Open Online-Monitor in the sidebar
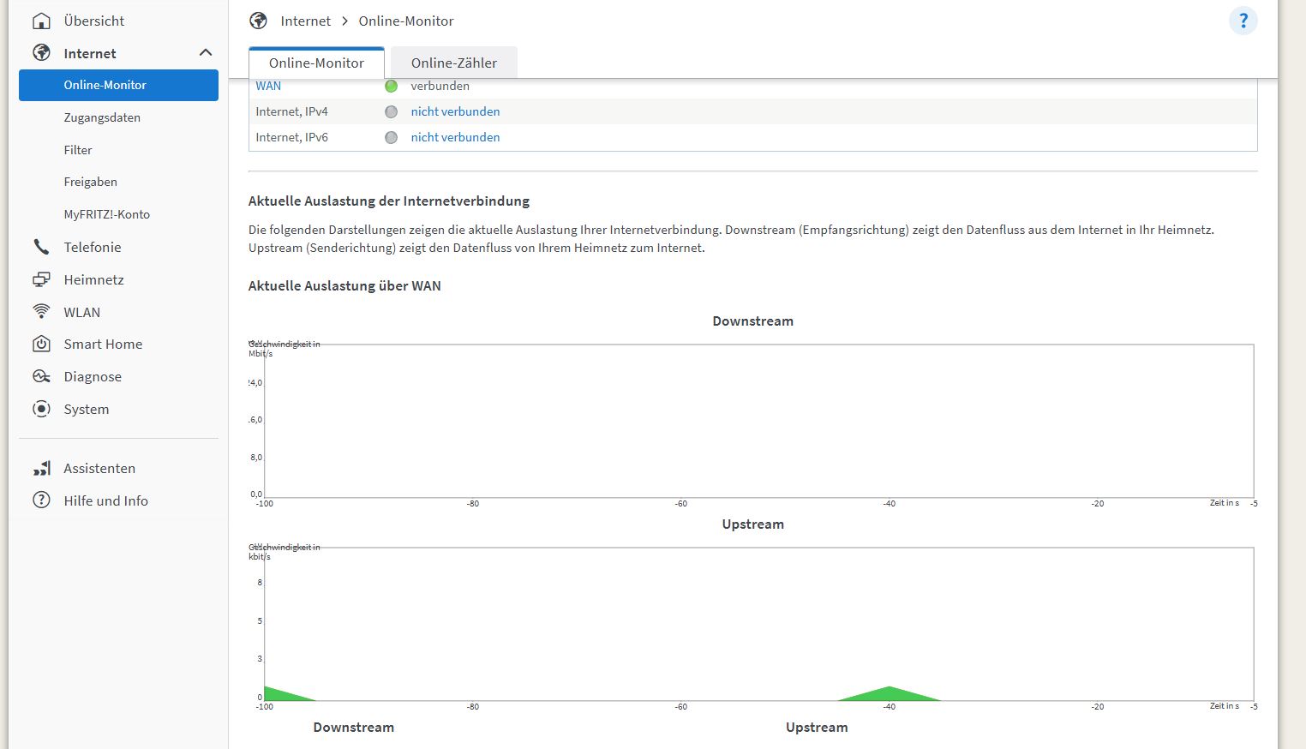This screenshot has height=749, width=1306. [118, 85]
